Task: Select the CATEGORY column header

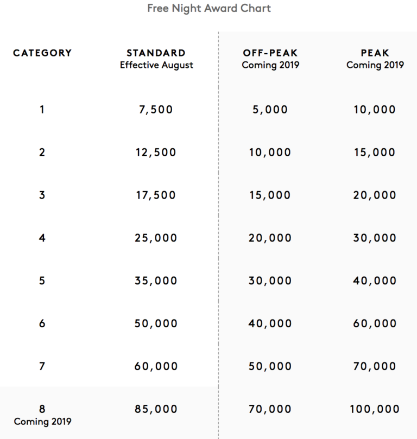Action: click(42, 53)
